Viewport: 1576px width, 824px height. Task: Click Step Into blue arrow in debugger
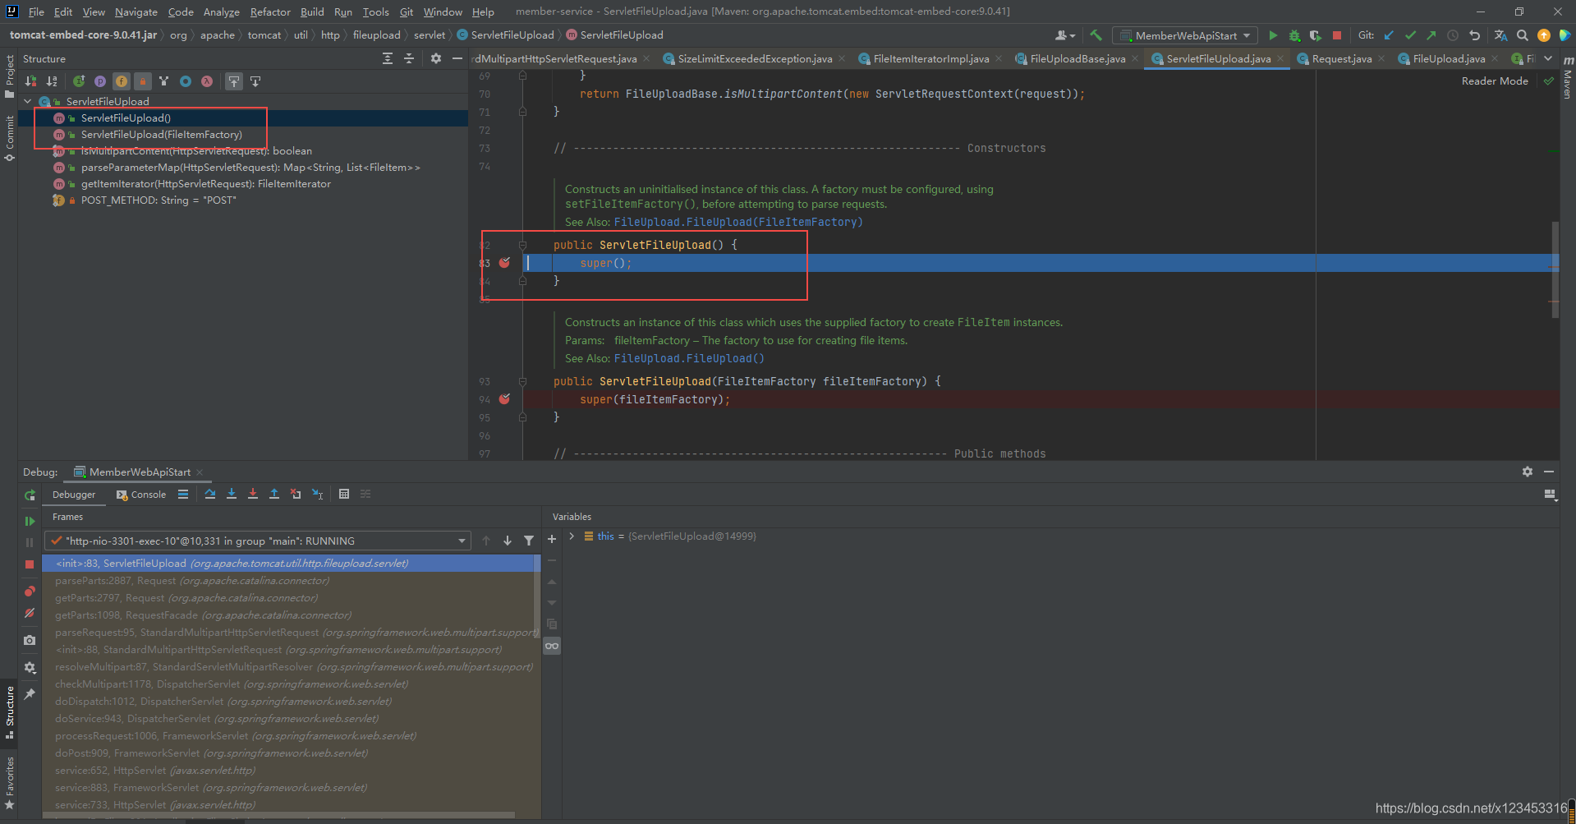coord(232,494)
